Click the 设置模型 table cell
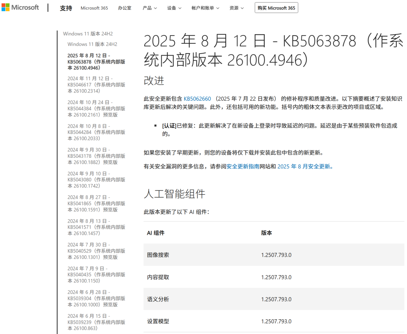The width and height of the screenshot is (407, 334). (x=158, y=322)
